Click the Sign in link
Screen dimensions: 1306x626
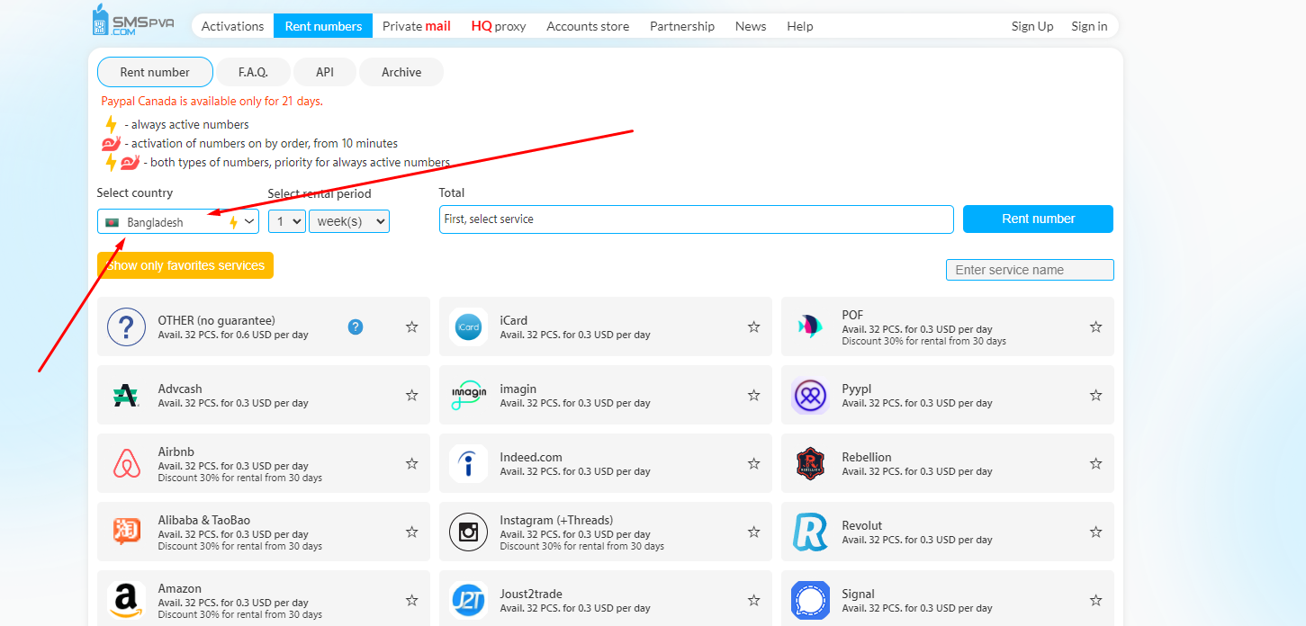[x=1089, y=26]
